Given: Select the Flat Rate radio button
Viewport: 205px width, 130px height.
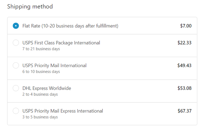Looking at the screenshot, I should coord(16,26).
